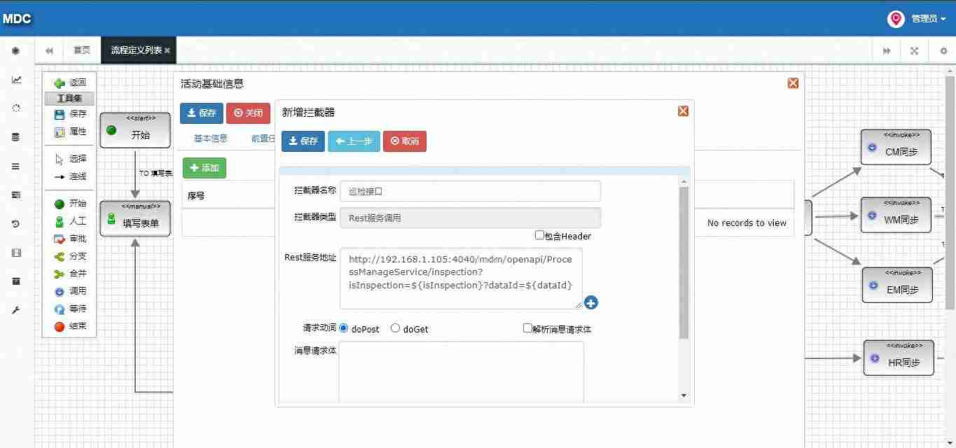The width and height of the screenshot is (956, 448).
Task: Click 保存 button in 活动基础信息 dialog
Action: pos(202,113)
